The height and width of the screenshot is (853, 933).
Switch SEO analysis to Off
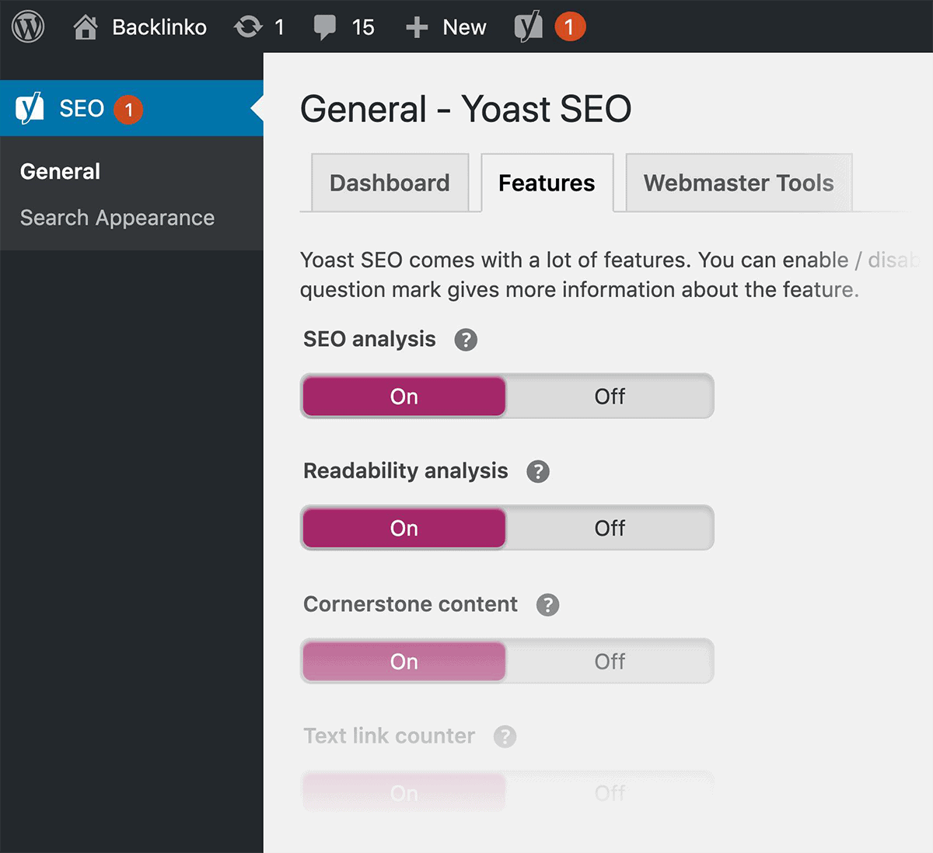coord(610,396)
